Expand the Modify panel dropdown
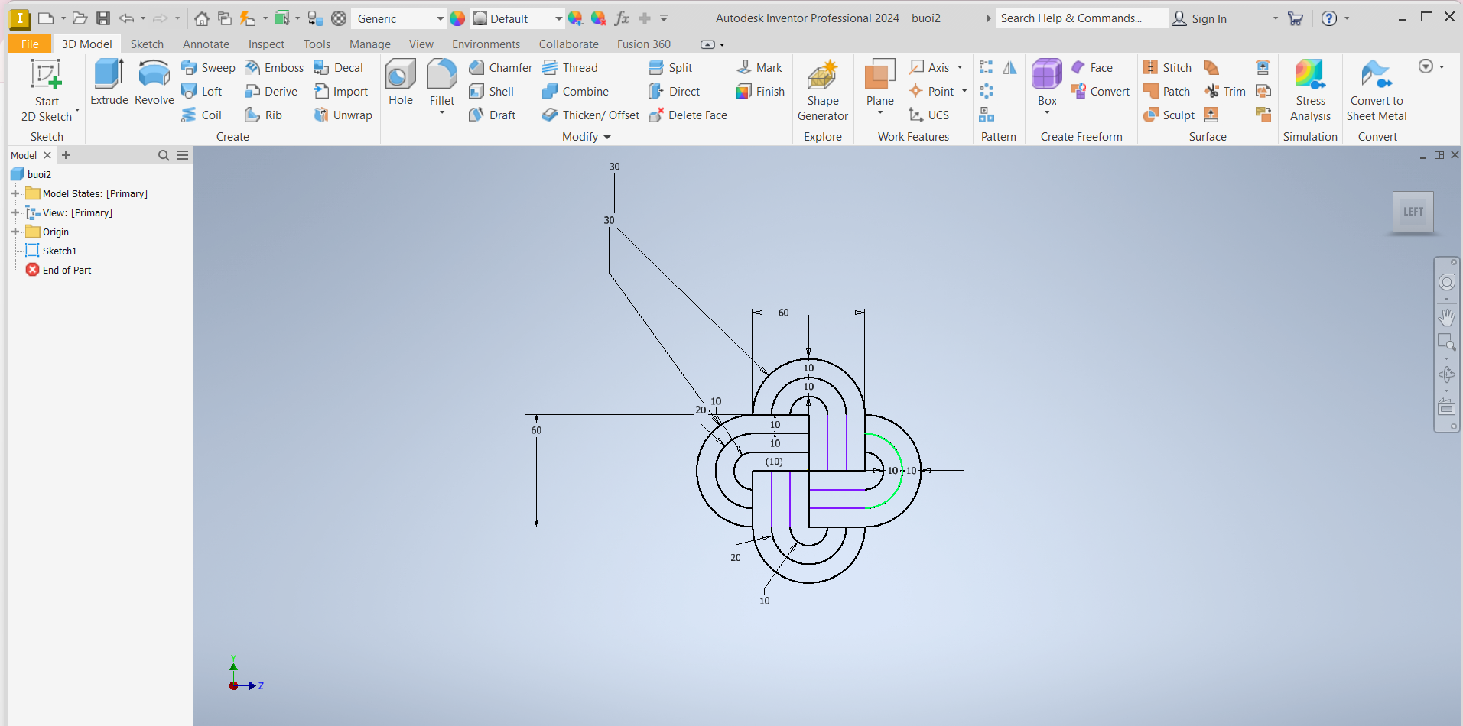1463x726 pixels. tap(607, 137)
